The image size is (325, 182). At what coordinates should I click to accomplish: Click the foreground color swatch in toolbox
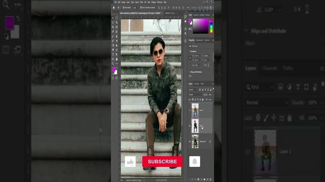tap(114, 69)
